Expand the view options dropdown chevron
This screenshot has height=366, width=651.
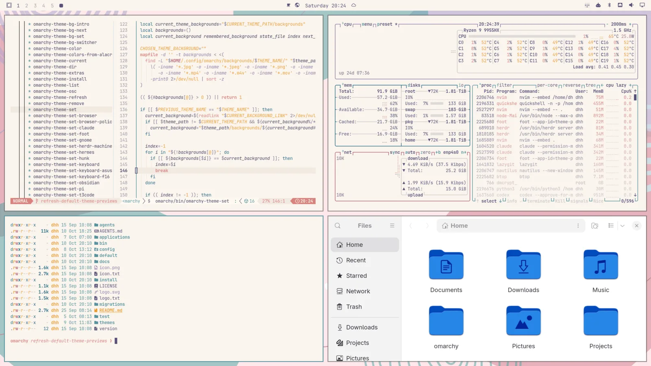pos(623,226)
